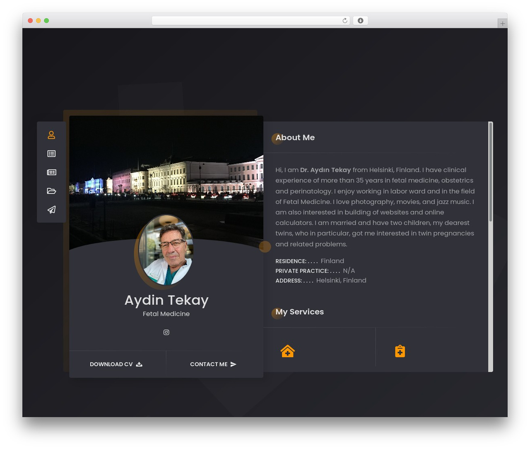The width and height of the screenshot is (530, 449).
Task: Focus the browser address bar
Action: (251, 21)
